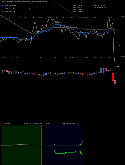Image resolution: width=125 pixels, height=165 pixels.
Task: Click the 'Pre O: 0.54' value
Action: (78, 5)
